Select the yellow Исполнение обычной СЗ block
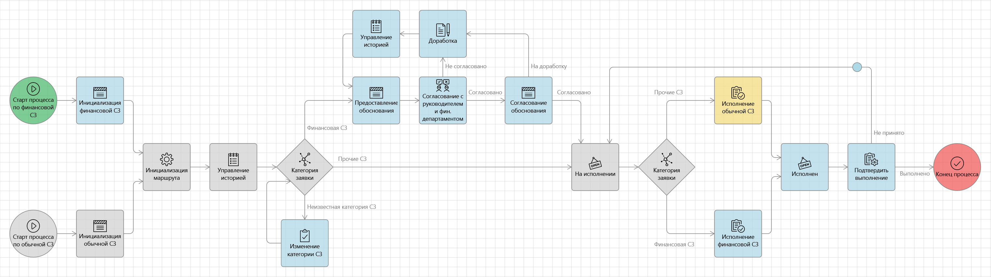Image resolution: width=991 pixels, height=277 pixels. pyautogui.click(x=738, y=100)
